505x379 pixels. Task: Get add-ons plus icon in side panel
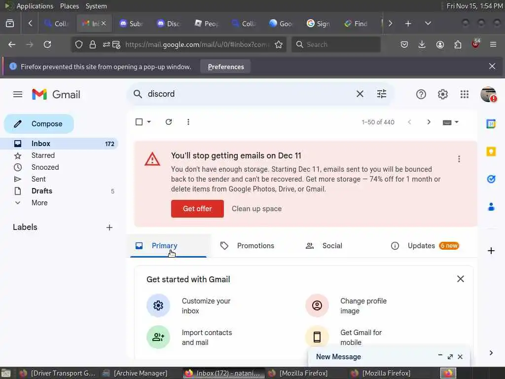[x=491, y=250]
